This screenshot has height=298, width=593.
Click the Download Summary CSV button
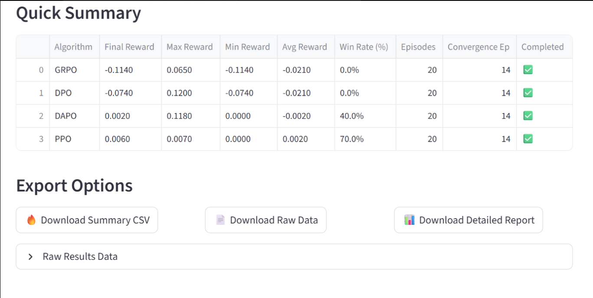pyautogui.click(x=87, y=220)
